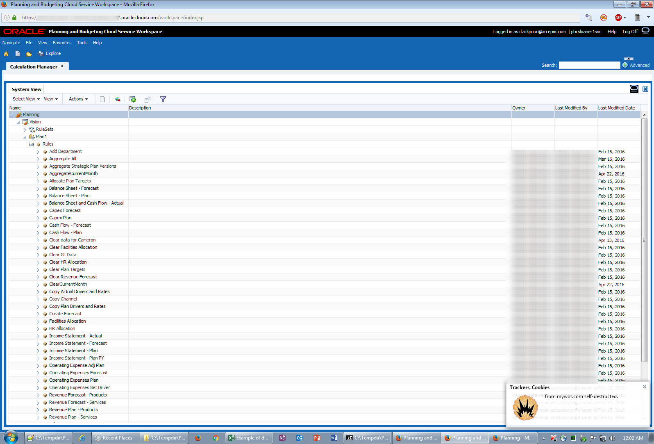Open the Tools menu

tap(82, 43)
